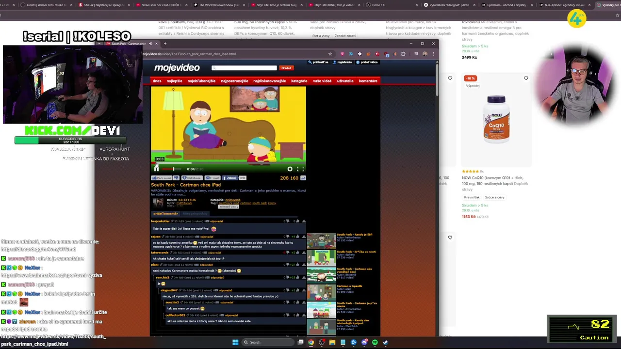This screenshot has height=349, width=621.
Task: Open the 'najlepšie' menu item
Action: 175,81
